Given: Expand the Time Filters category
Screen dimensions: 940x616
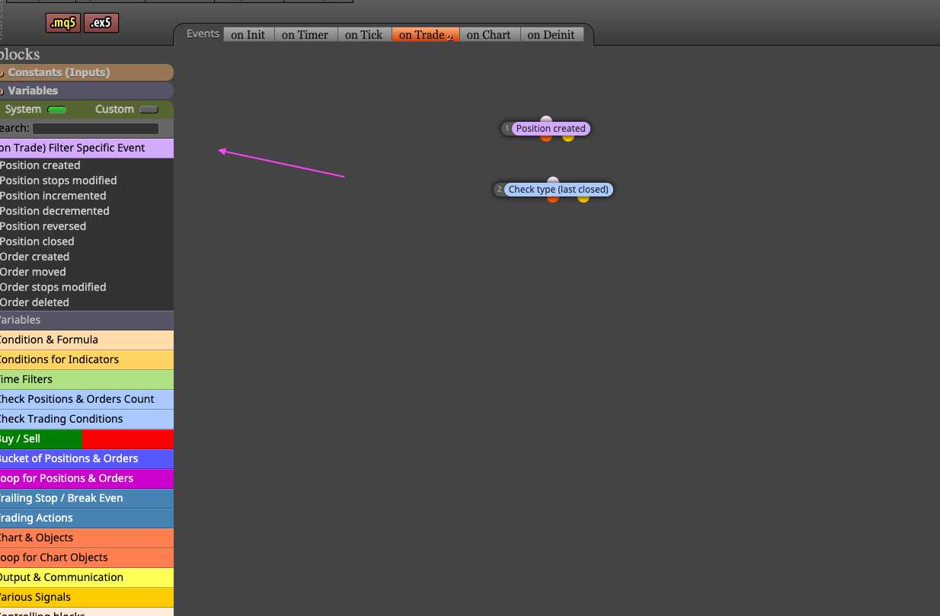Looking at the screenshot, I should pos(87,379).
